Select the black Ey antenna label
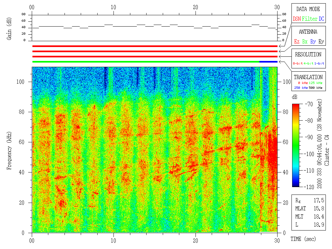 click(x=321, y=41)
